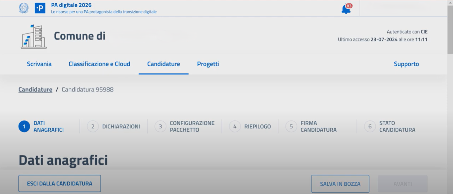This screenshot has width=453, height=194.
Task: Open the Scrivania tab
Action: tap(39, 64)
